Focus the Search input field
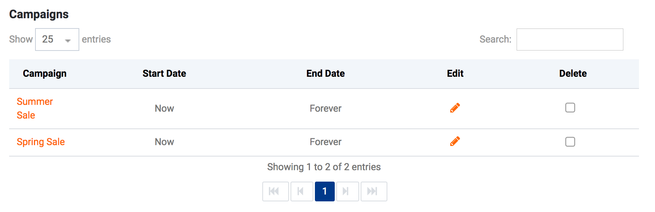The width and height of the screenshot is (655, 212). [x=570, y=40]
